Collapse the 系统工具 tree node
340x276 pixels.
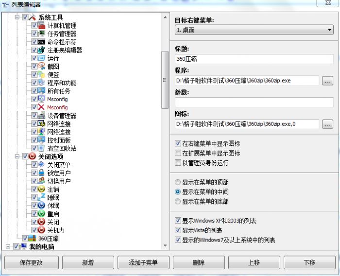pos(17,17)
